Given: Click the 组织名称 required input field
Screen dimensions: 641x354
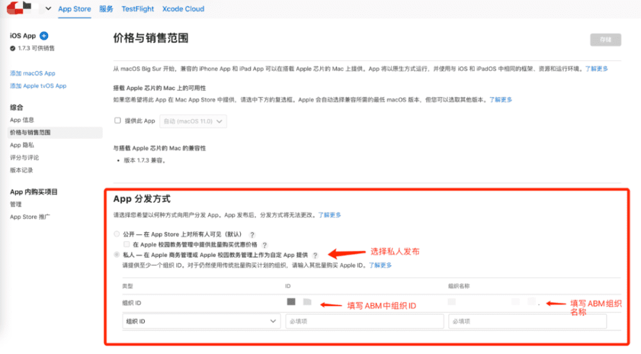Looking at the screenshot, I should (528, 321).
